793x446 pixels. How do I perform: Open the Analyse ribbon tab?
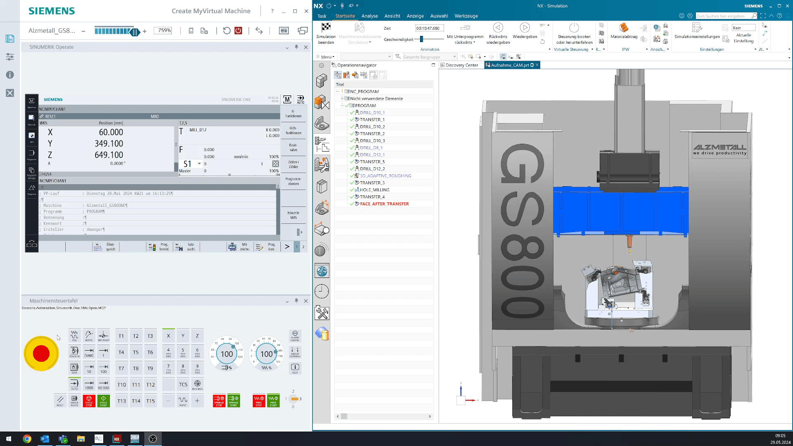pos(370,16)
